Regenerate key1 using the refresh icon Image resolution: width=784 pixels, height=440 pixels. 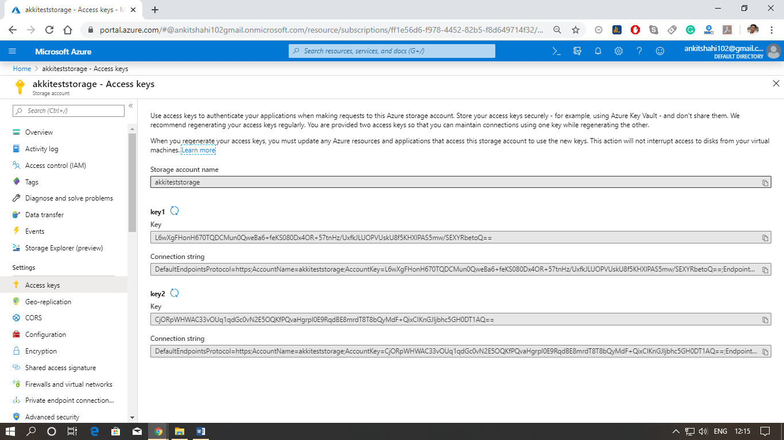(174, 211)
